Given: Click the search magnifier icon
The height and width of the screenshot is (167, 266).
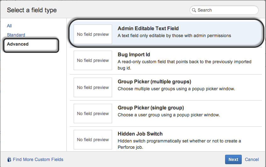Looking at the screenshot, I should (x=194, y=10).
